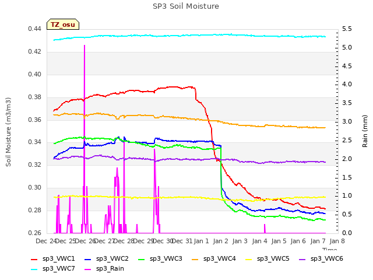373x280 pixels.
Task: Click the sp3_Rain legend label
Action: [x=110, y=269]
